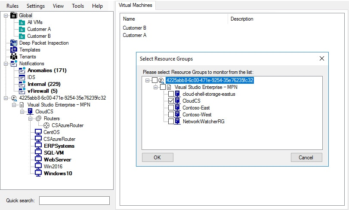Close the Select Resource Groups dialog
349x210 pixels.
click(321, 58)
